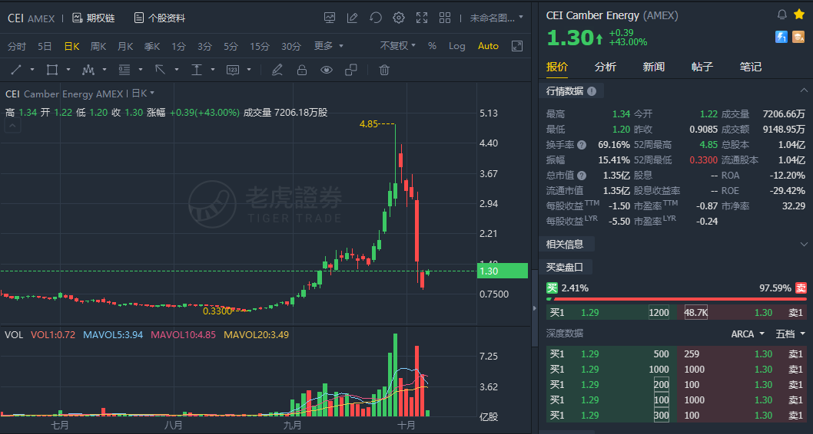
Task: Click the 1.30 current price marker on axis
Action: pyautogui.click(x=503, y=271)
